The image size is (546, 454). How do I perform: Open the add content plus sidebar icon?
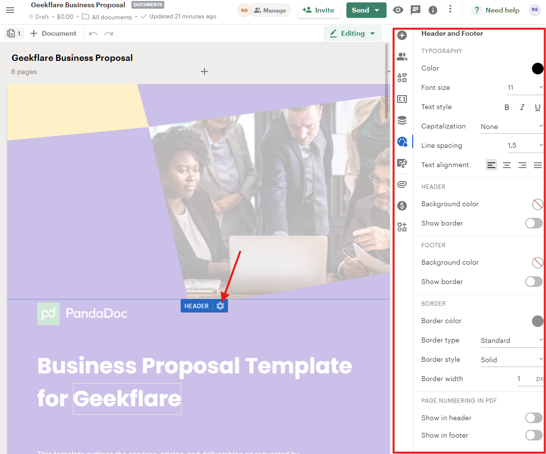coord(402,35)
